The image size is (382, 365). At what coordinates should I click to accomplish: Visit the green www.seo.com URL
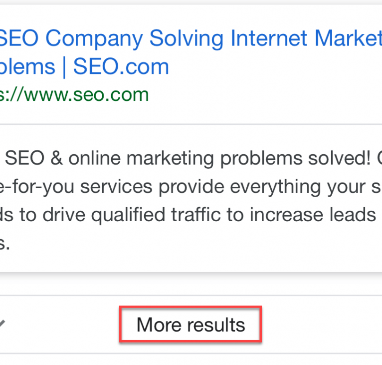75,94
